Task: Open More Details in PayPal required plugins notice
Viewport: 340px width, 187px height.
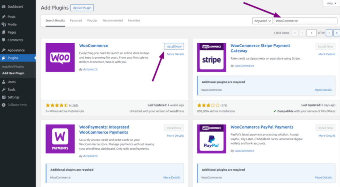Action: click(x=323, y=177)
